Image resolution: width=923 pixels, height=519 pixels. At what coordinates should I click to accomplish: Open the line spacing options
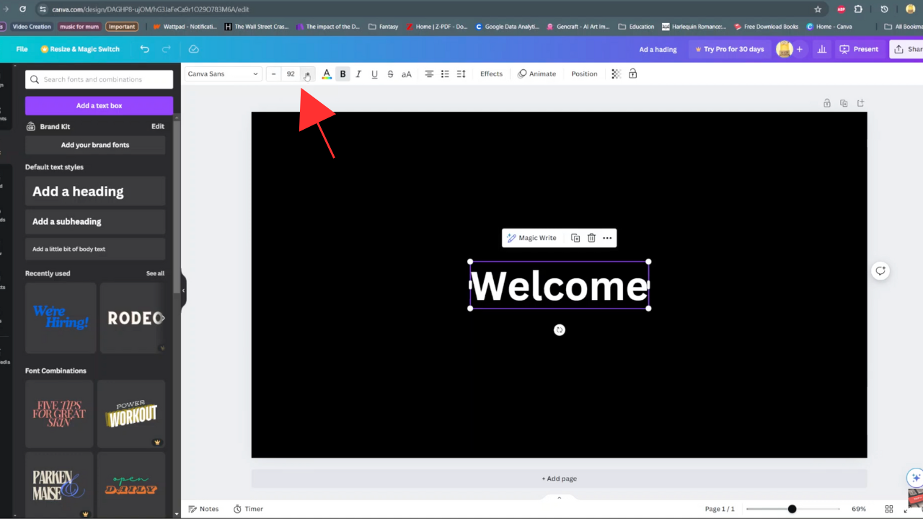461,74
